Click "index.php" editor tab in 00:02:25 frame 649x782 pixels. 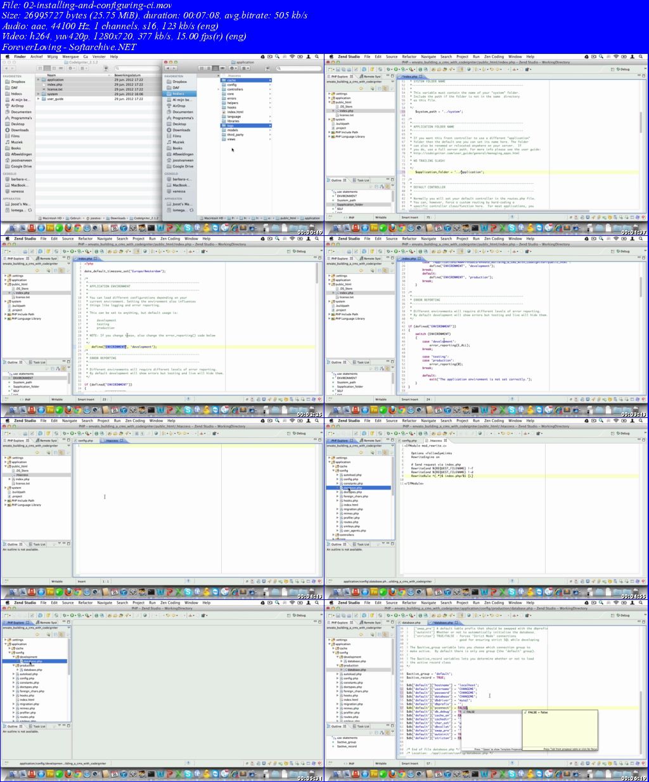(x=84, y=259)
